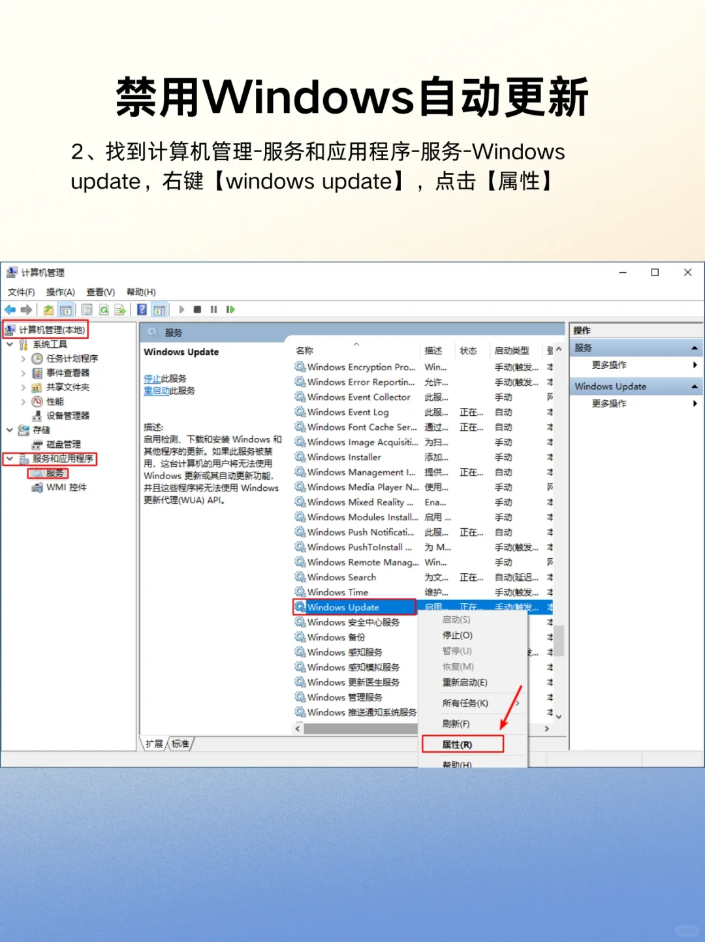The width and height of the screenshot is (705, 942).
Task: Click the 重启动 service link
Action: click(x=156, y=391)
